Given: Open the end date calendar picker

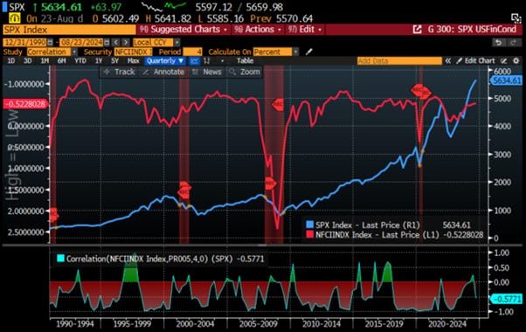Looking at the screenshot, I should 107,42.
